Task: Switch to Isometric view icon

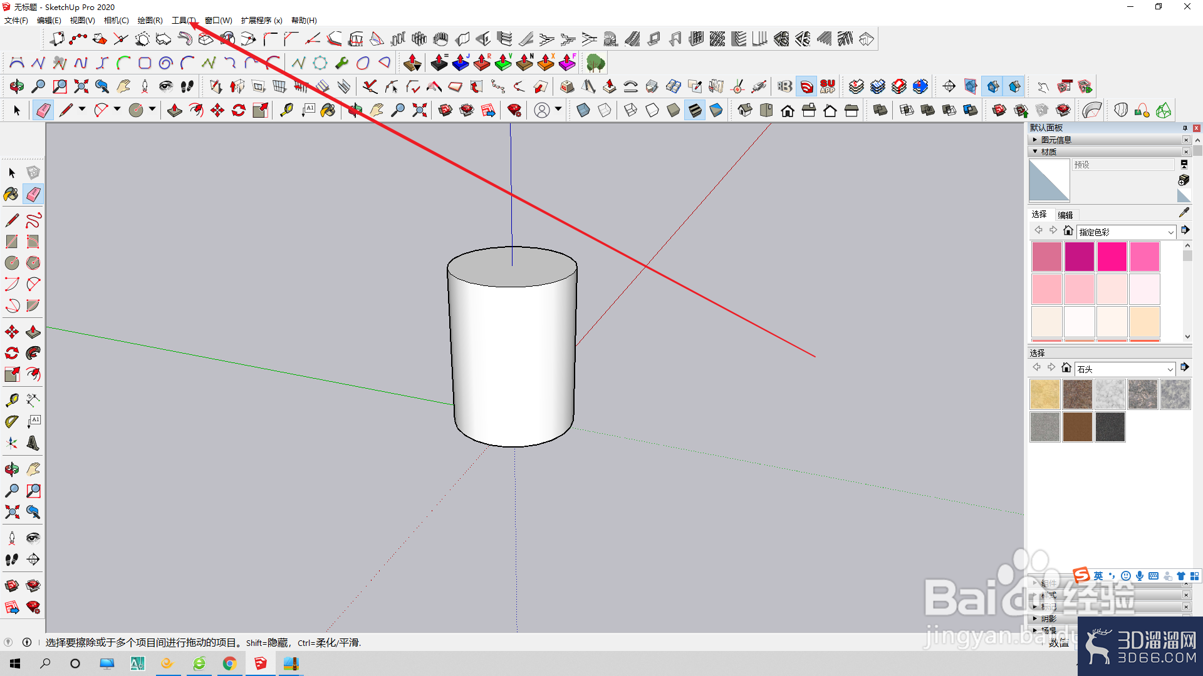Action: point(744,111)
